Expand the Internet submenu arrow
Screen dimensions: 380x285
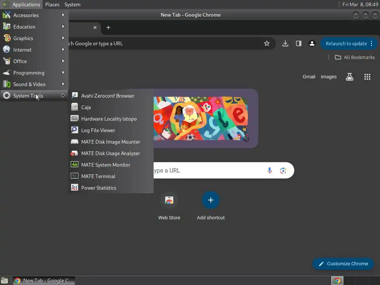coord(63,49)
